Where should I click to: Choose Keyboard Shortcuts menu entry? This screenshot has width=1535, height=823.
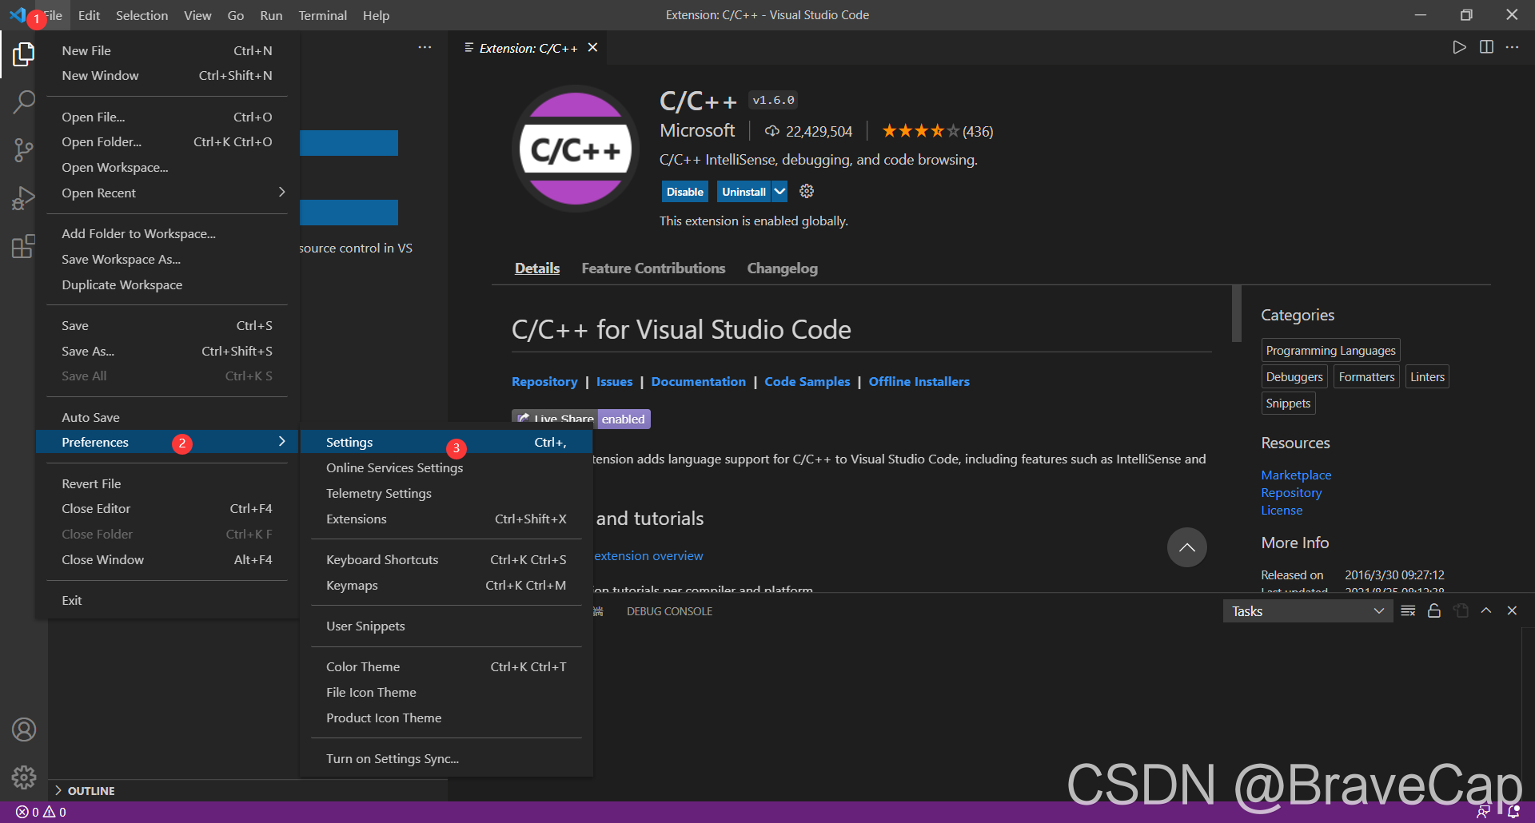[446, 559]
